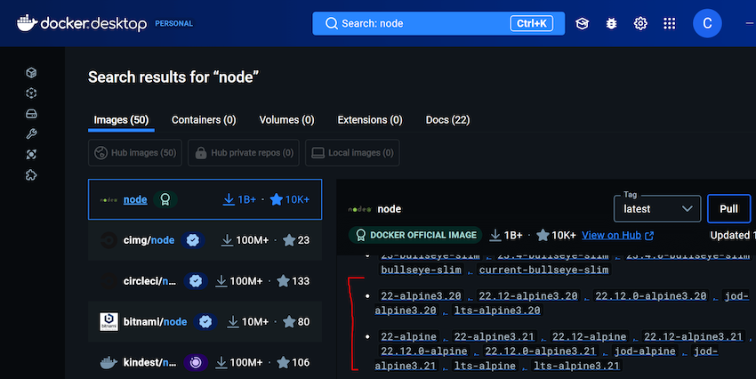Open View on Hub link
The height and width of the screenshot is (379, 756).
coord(611,235)
